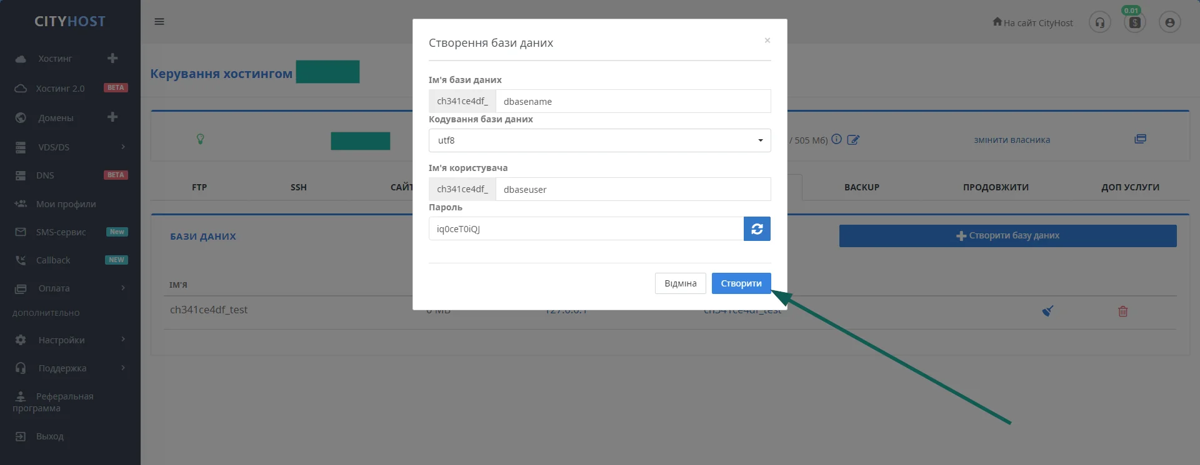Open Реферальная программа in the sidebar
The image size is (1200, 465).
[53, 402]
